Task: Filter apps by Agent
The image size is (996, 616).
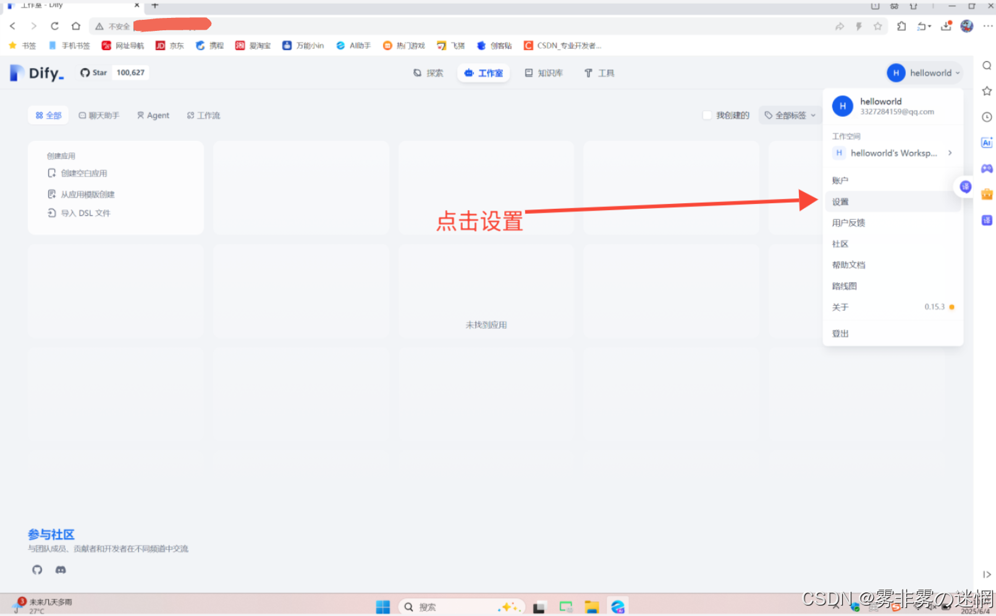Action: 153,116
